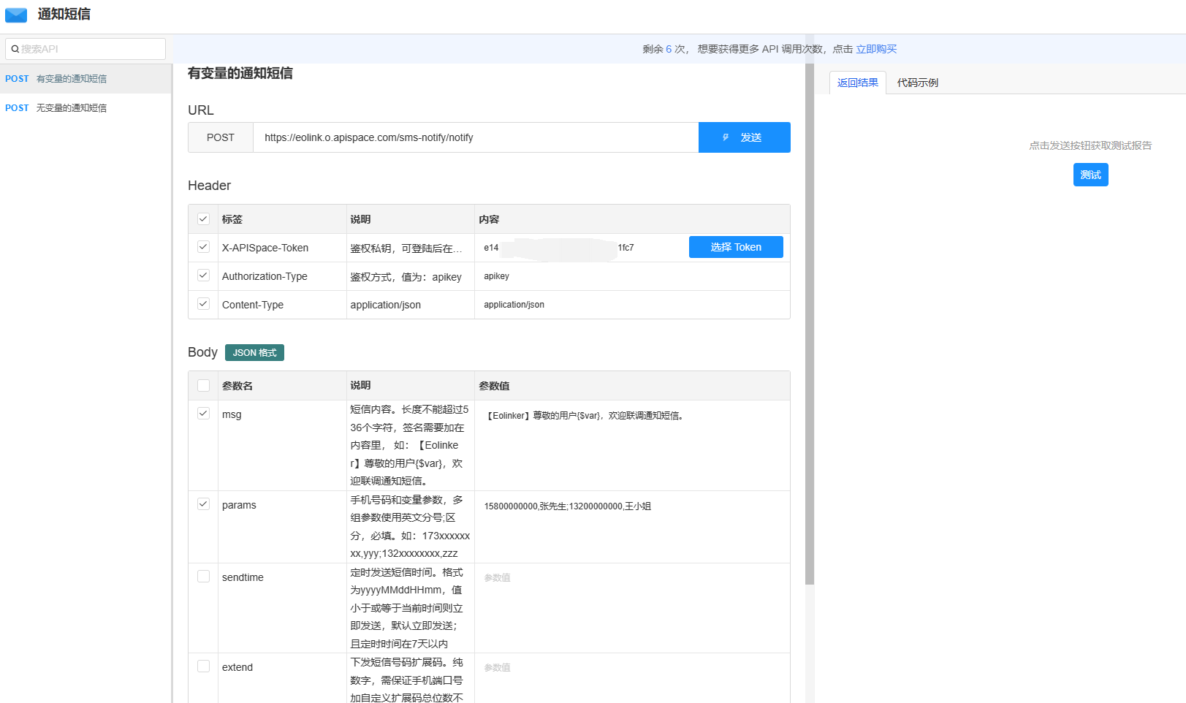
Task: Uncheck the params parameter checkbox
Action: [x=203, y=504]
